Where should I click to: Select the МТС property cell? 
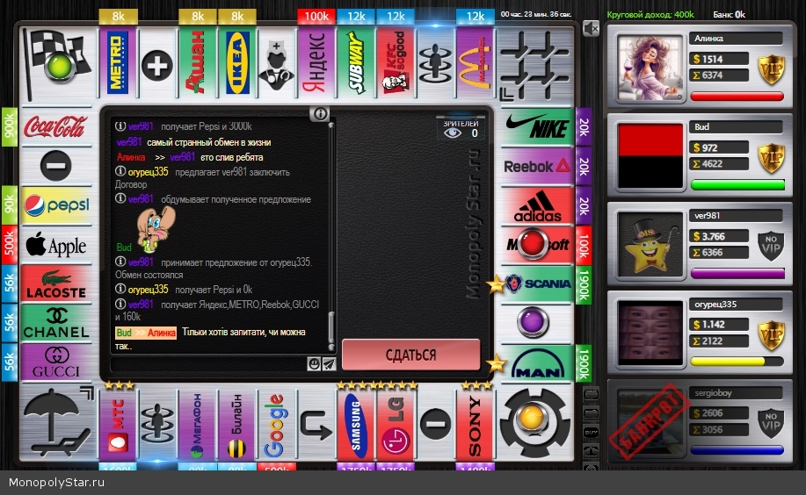[118, 425]
